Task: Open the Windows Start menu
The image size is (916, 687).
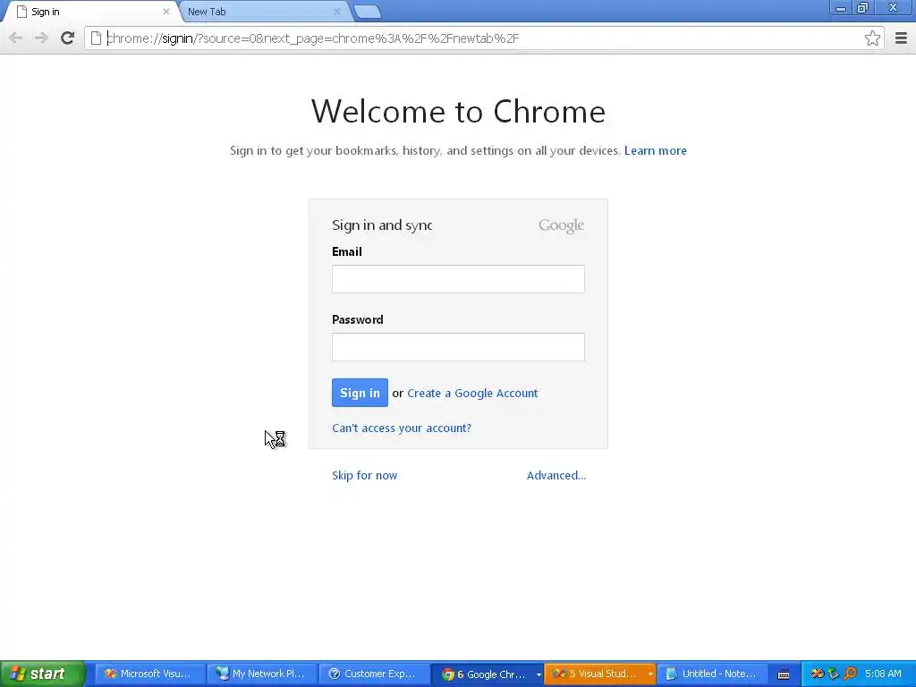Action: (x=42, y=674)
